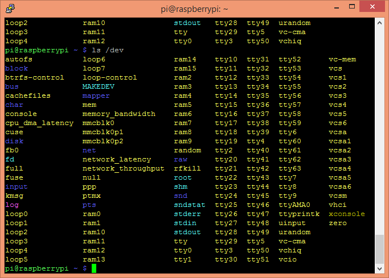Viewport: 389px width, 278px height.
Task: Click the 'console' device entry
Action: click(21, 114)
